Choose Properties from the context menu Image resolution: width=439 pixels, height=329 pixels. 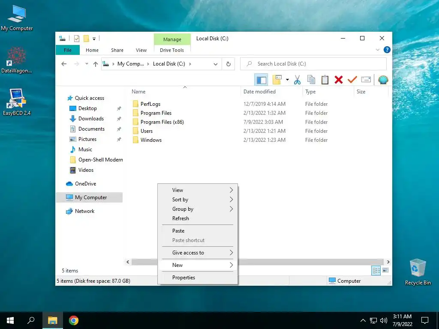click(x=198, y=278)
